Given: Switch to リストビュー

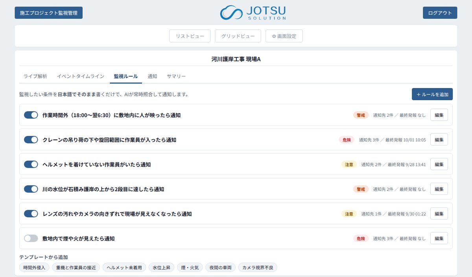Looking at the screenshot, I should click(190, 36).
